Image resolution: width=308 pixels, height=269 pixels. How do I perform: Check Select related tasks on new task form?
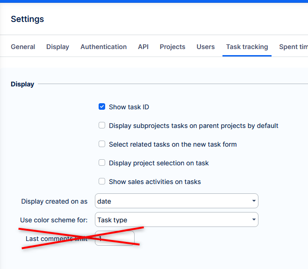(102, 144)
